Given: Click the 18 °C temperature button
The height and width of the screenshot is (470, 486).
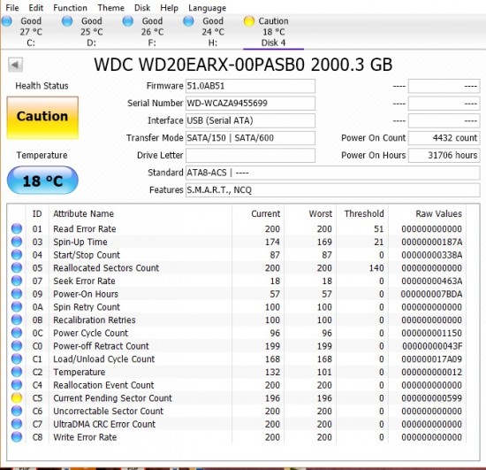Looking at the screenshot, I should 42,181.
